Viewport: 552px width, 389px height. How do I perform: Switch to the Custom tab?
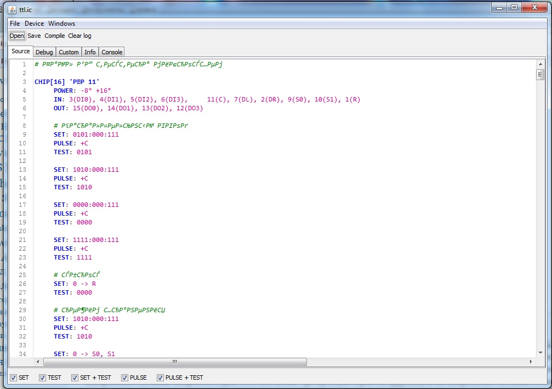[x=69, y=52]
